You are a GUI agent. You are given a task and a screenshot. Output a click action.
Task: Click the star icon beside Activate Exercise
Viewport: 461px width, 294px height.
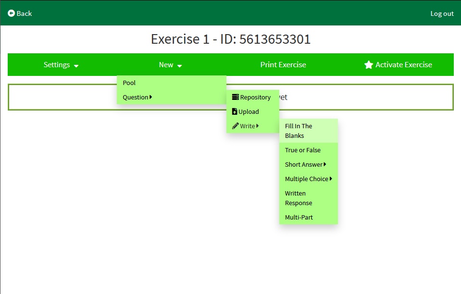(x=369, y=65)
